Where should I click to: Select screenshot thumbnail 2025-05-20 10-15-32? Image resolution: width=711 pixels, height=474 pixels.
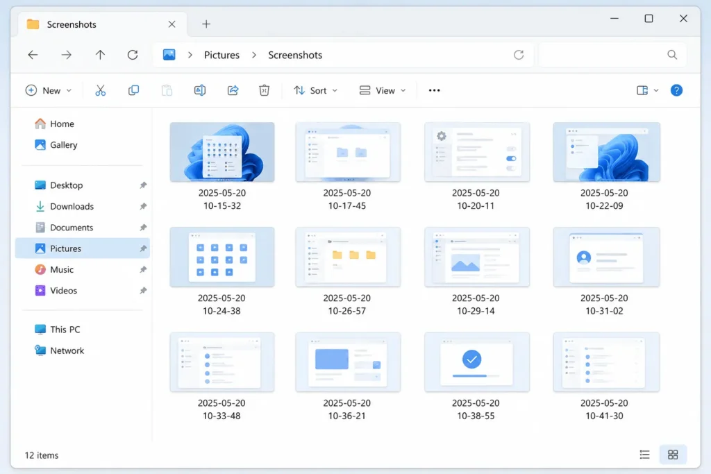coord(222,152)
